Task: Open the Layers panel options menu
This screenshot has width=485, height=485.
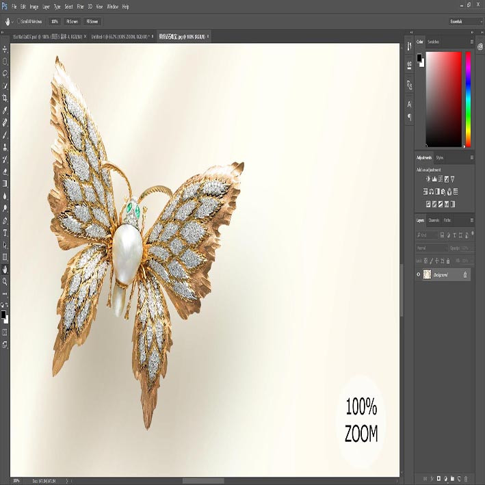Action: click(x=472, y=220)
